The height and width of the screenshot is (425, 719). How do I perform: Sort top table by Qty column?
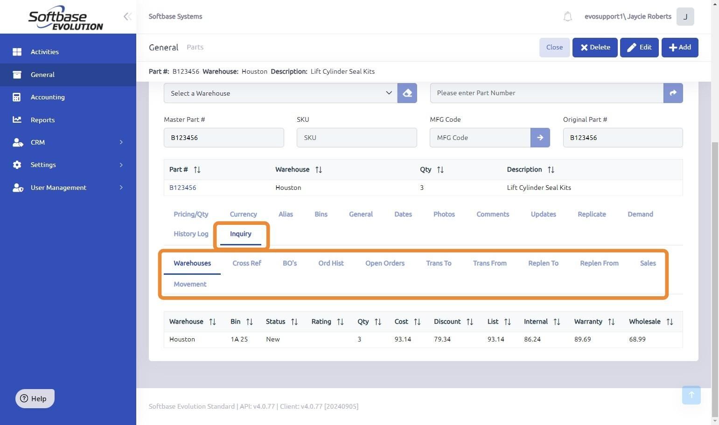(x=440, y=169)
